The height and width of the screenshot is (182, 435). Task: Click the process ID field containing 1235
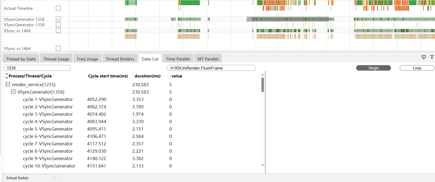(37, 68)
